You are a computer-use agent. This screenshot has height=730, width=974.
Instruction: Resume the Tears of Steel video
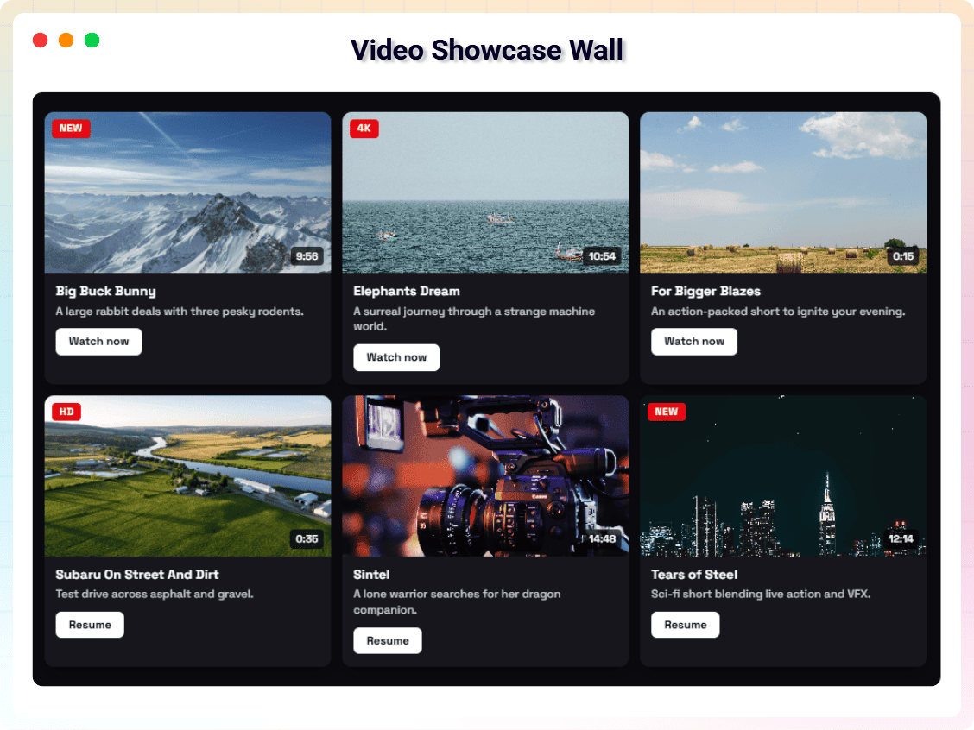685,625
